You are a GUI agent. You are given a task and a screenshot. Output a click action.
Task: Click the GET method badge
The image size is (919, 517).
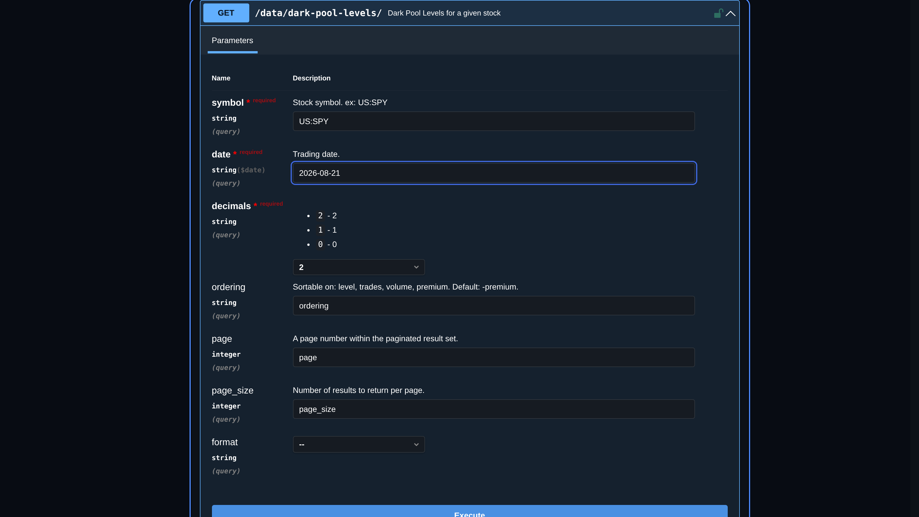[x=226, y=13]
